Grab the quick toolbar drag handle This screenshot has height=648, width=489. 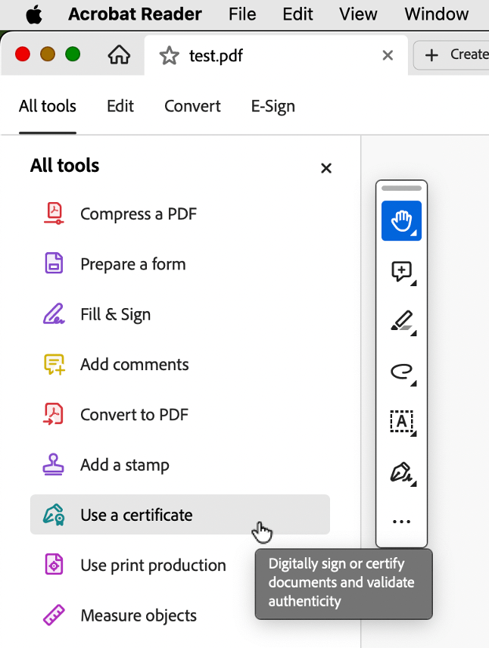click(x=401, y=188)
